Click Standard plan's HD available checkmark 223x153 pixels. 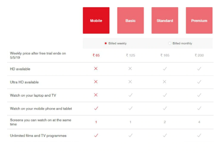[165, 69]
